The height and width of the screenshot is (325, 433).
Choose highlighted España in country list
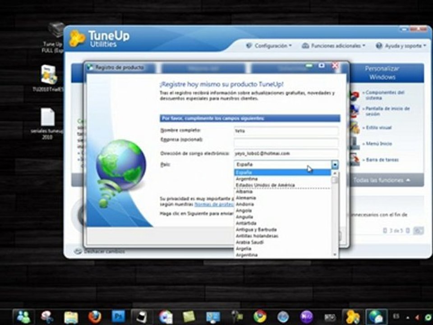[x=282, y=172]
